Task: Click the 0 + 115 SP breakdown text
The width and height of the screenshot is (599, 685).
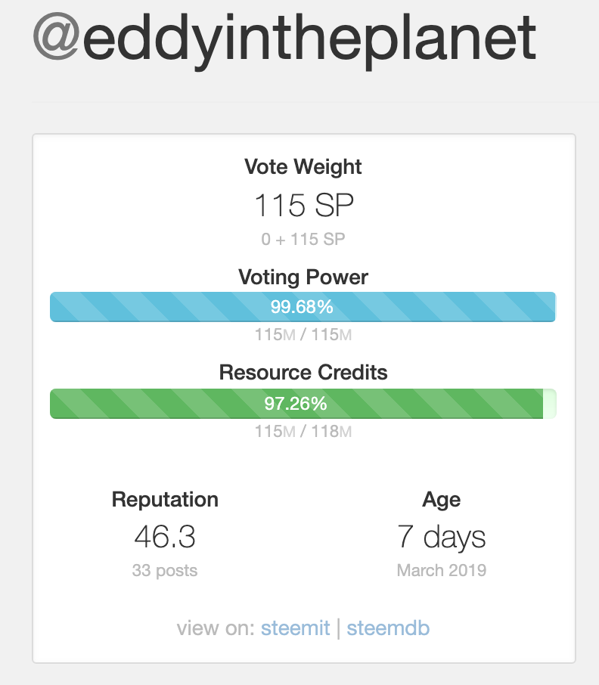Action: coord(303,240)
